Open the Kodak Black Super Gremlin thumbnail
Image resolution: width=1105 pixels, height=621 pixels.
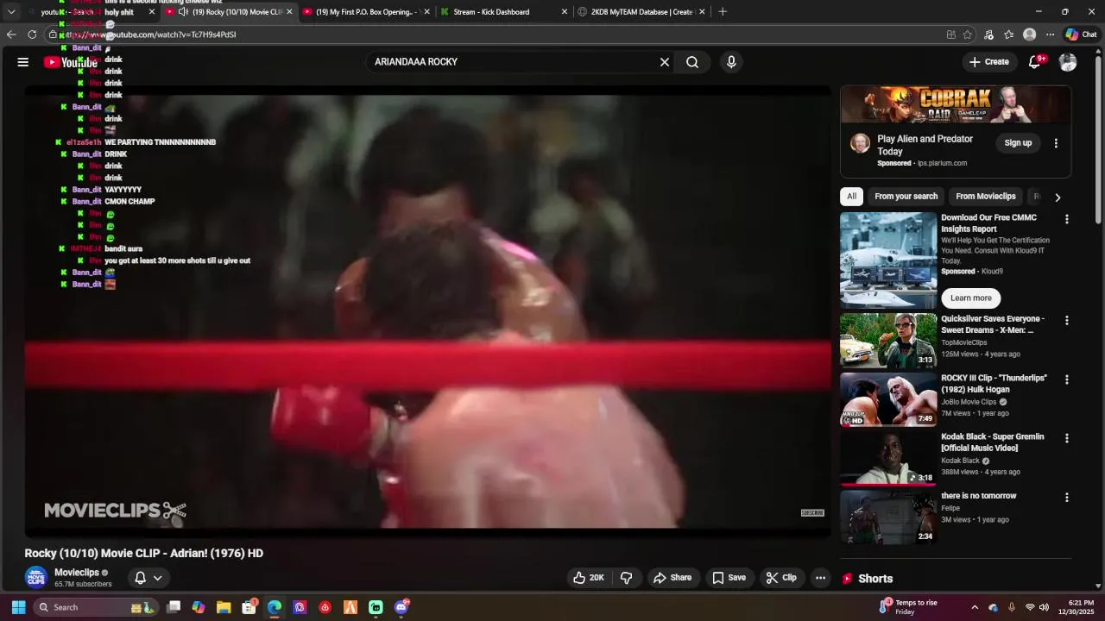(888, 459)
